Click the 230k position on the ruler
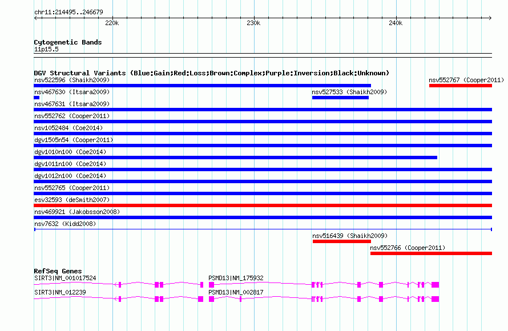 point(253,23)
